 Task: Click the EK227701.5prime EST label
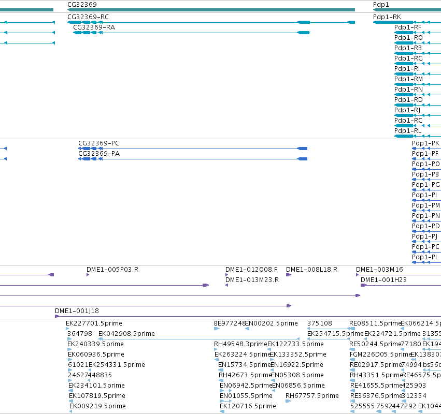click(x=94, y=323)
